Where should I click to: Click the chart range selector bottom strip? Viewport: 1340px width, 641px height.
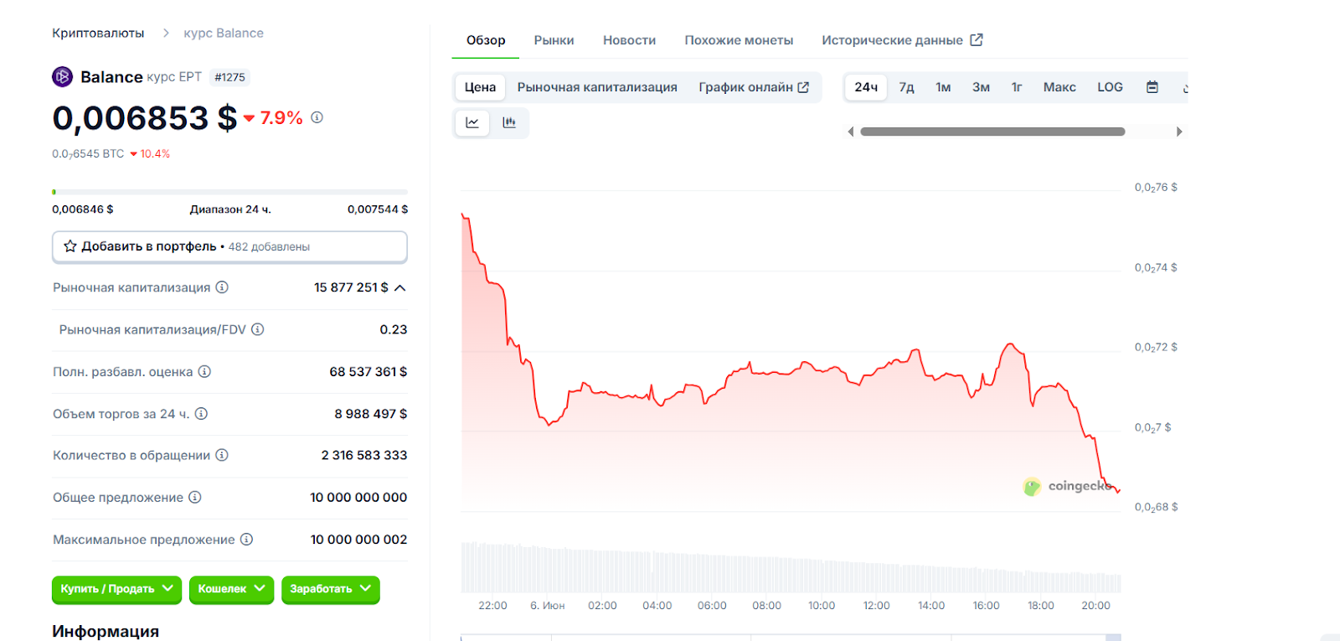791,638
